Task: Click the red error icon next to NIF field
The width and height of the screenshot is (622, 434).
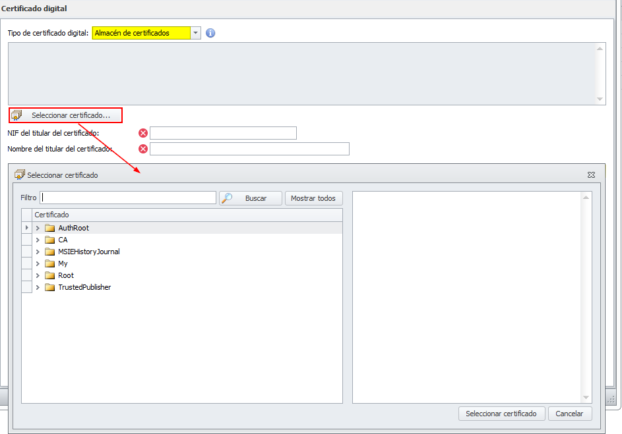Action: 143,133
